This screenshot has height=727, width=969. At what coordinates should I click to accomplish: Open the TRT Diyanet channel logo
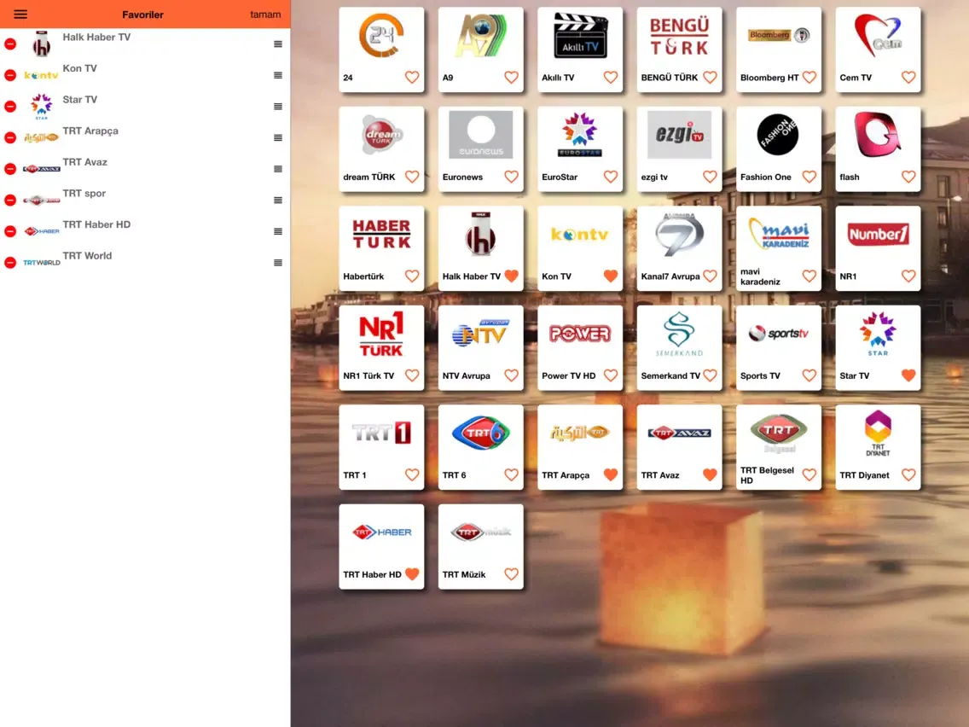point(879,433)
